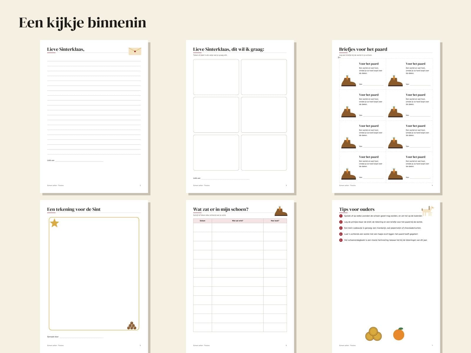Click the tip starting 'Spreek af op welke avonden'
Screen dimensions: 471x353
click(383, 216)
